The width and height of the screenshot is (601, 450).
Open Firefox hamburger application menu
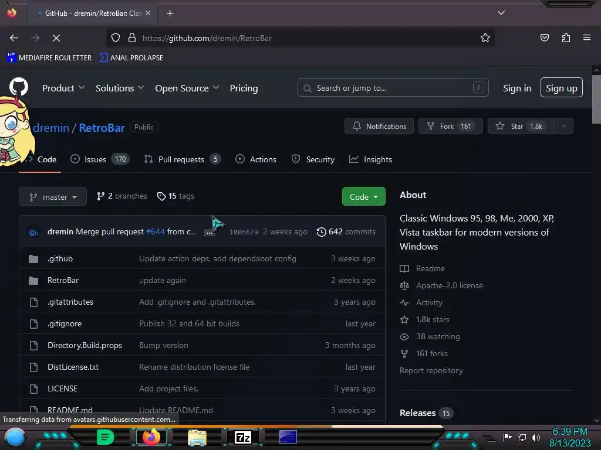(x=587, y=37)
